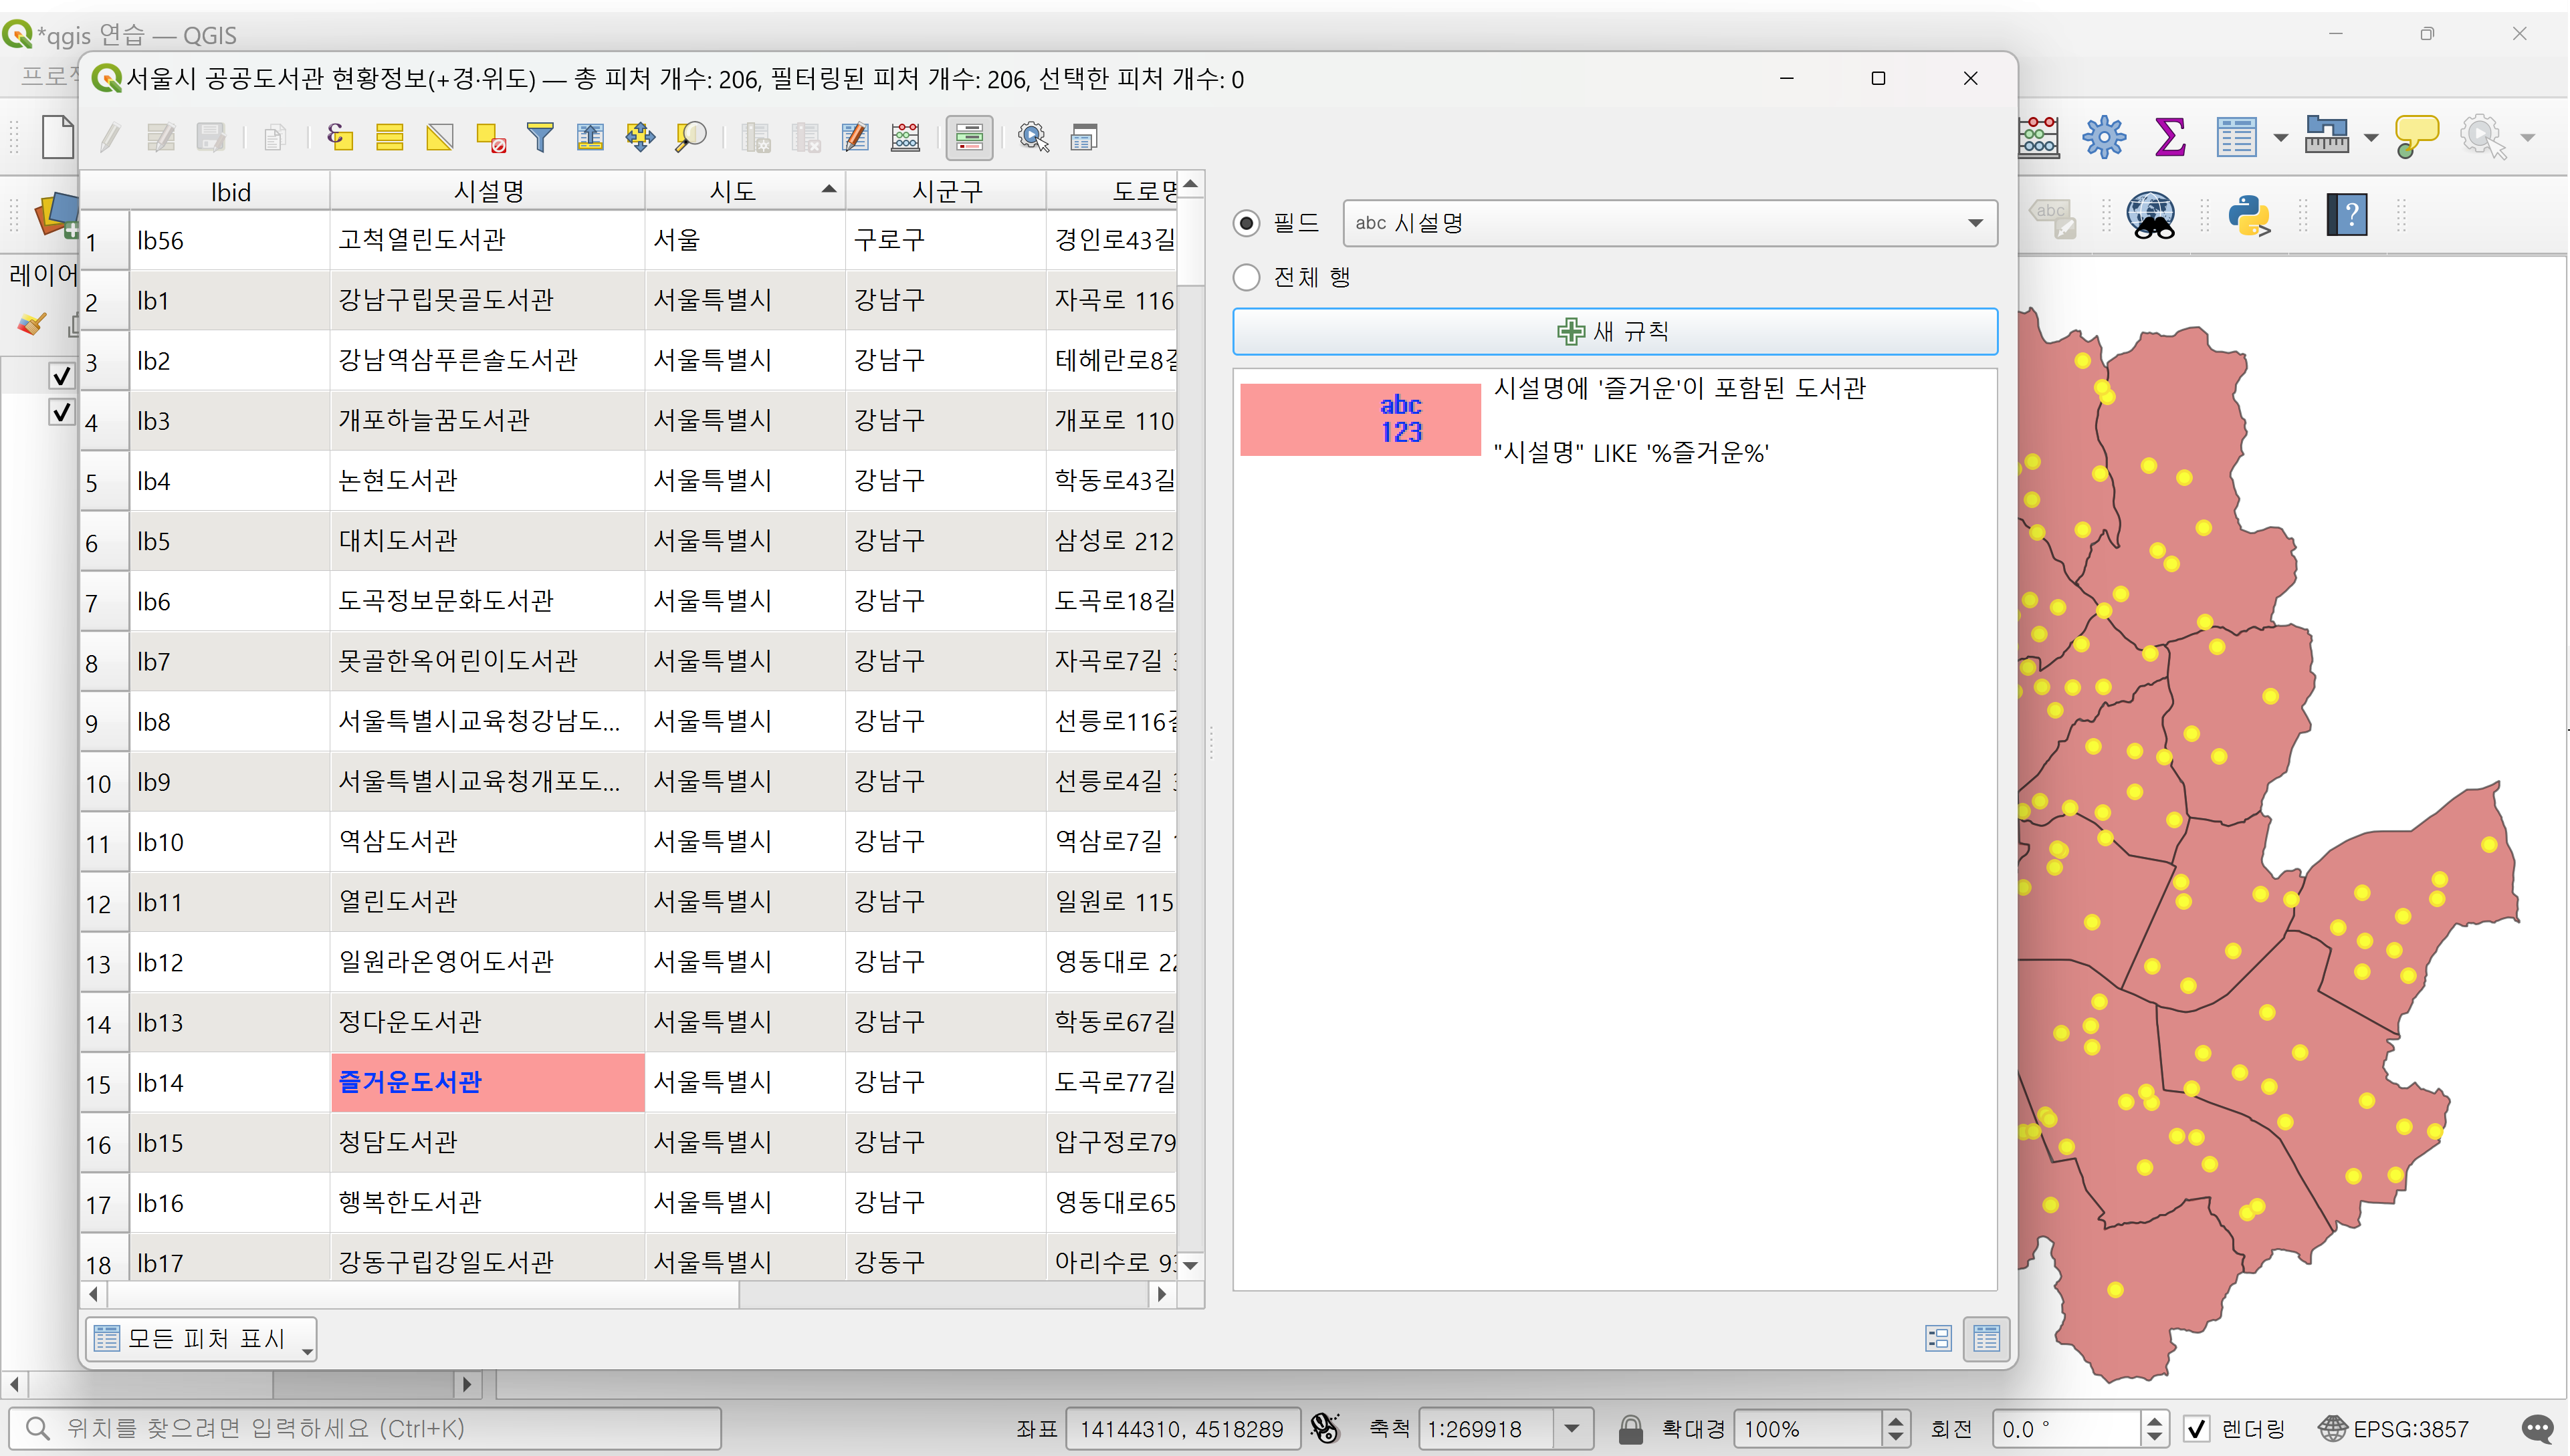Screen dimensions: 2570x1456
Task: Click the 새 규칙 button
Action: [x=1614, y=331]
